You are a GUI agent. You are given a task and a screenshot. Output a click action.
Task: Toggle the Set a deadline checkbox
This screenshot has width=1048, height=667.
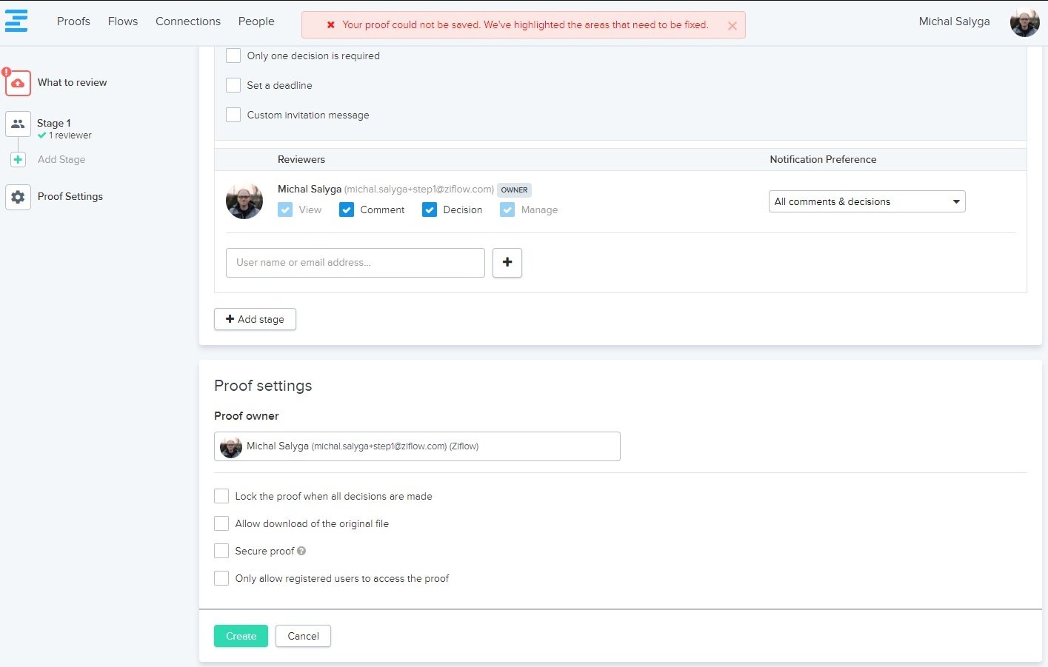(233, 86)
